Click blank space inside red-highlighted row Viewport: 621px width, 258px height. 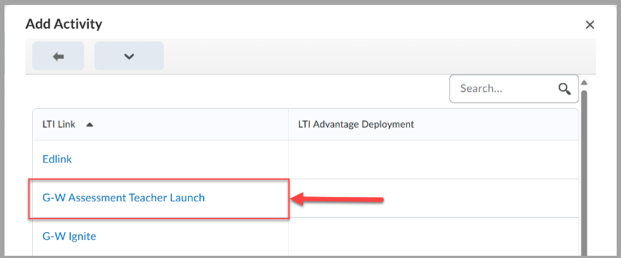coord(246,197)
